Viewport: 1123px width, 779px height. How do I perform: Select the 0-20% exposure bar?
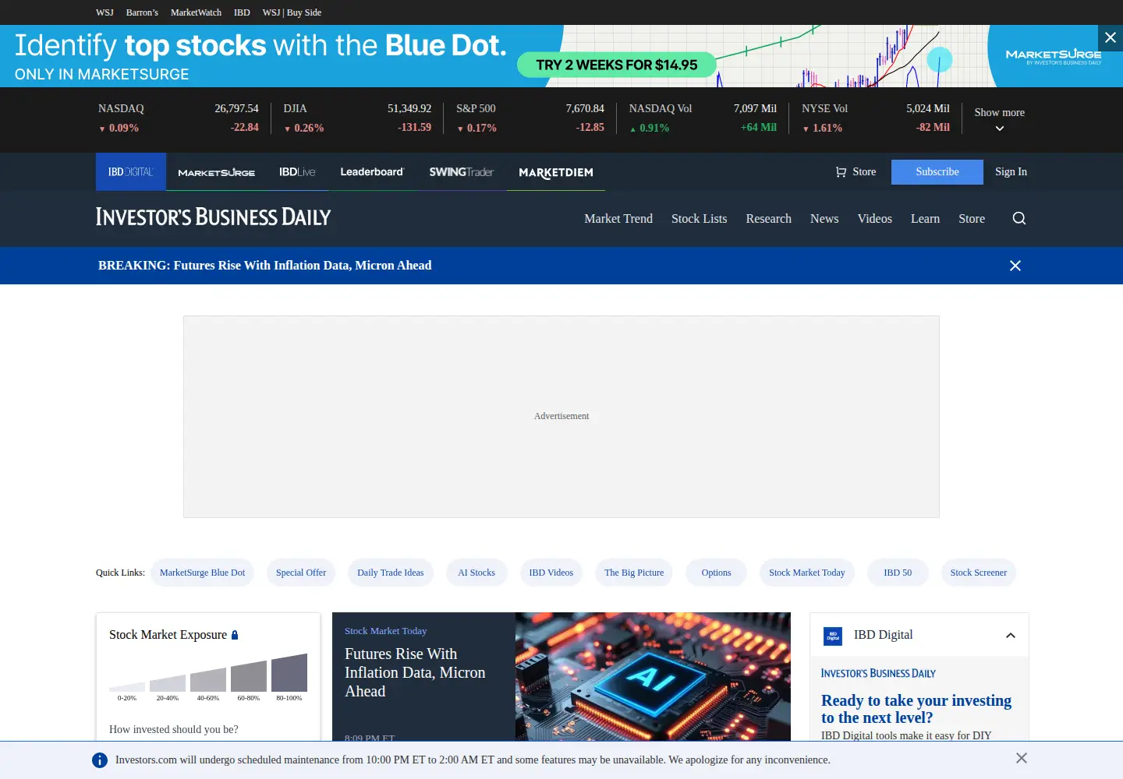click(127, 687)
